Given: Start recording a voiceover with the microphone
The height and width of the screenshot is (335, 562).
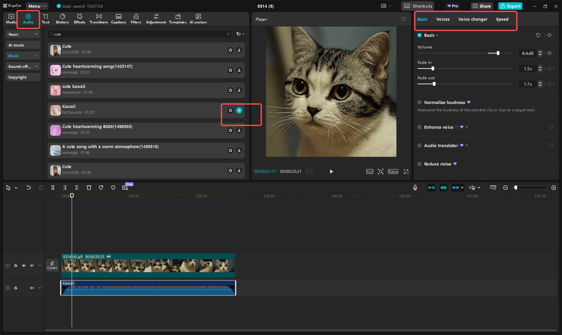Looking at the screenshot, I should tap(415, 188).
